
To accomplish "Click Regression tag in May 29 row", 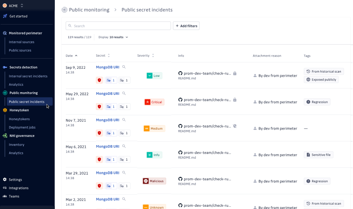I will tap(317, 102).
